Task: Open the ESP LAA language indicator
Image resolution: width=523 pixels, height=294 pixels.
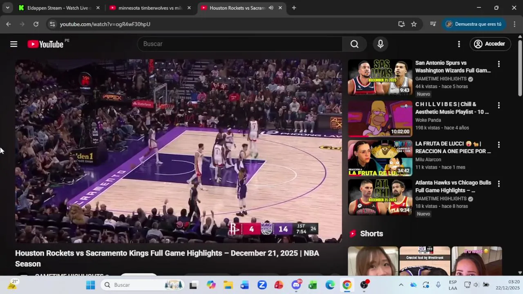Action: coord(453,285)
